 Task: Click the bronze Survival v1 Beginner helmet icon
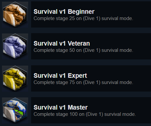pyautogui.click(x=15, y=14)
